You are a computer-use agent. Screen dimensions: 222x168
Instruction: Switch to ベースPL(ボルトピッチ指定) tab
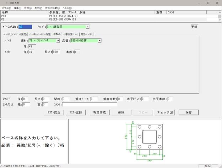point(15,34)
